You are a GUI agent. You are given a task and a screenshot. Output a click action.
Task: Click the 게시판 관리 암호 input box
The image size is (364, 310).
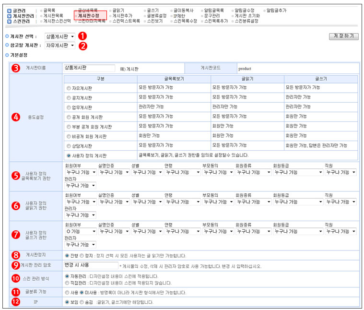coord(91,265)
